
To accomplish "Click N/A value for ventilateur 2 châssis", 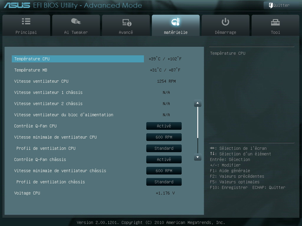I will coord(166,104).
